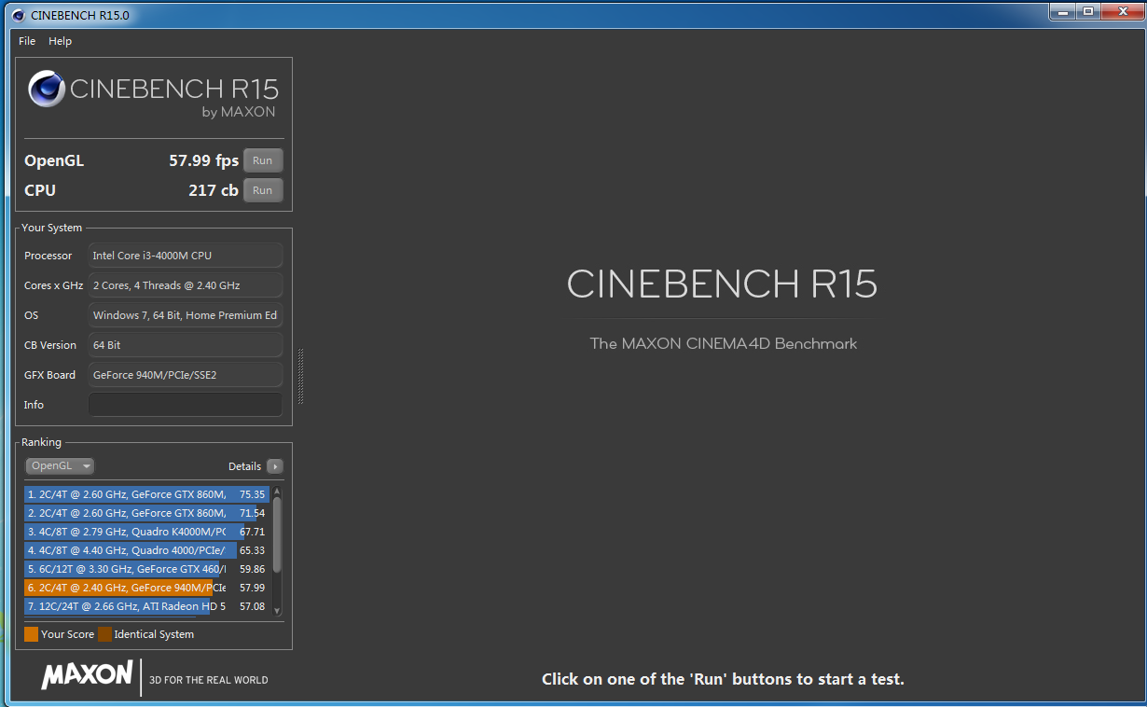Open the OpenGL ranking type dropdown
The image size is (1147, 707).
[60, 466]
